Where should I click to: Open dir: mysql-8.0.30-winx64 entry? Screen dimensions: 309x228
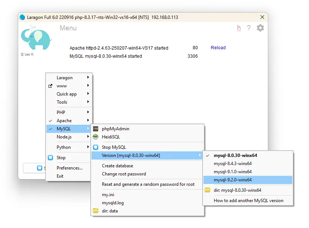pyautogui.click(x=248, y=190)
